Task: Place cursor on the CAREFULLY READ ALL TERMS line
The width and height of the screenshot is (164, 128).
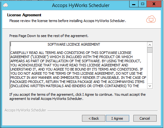Action: 71,53
